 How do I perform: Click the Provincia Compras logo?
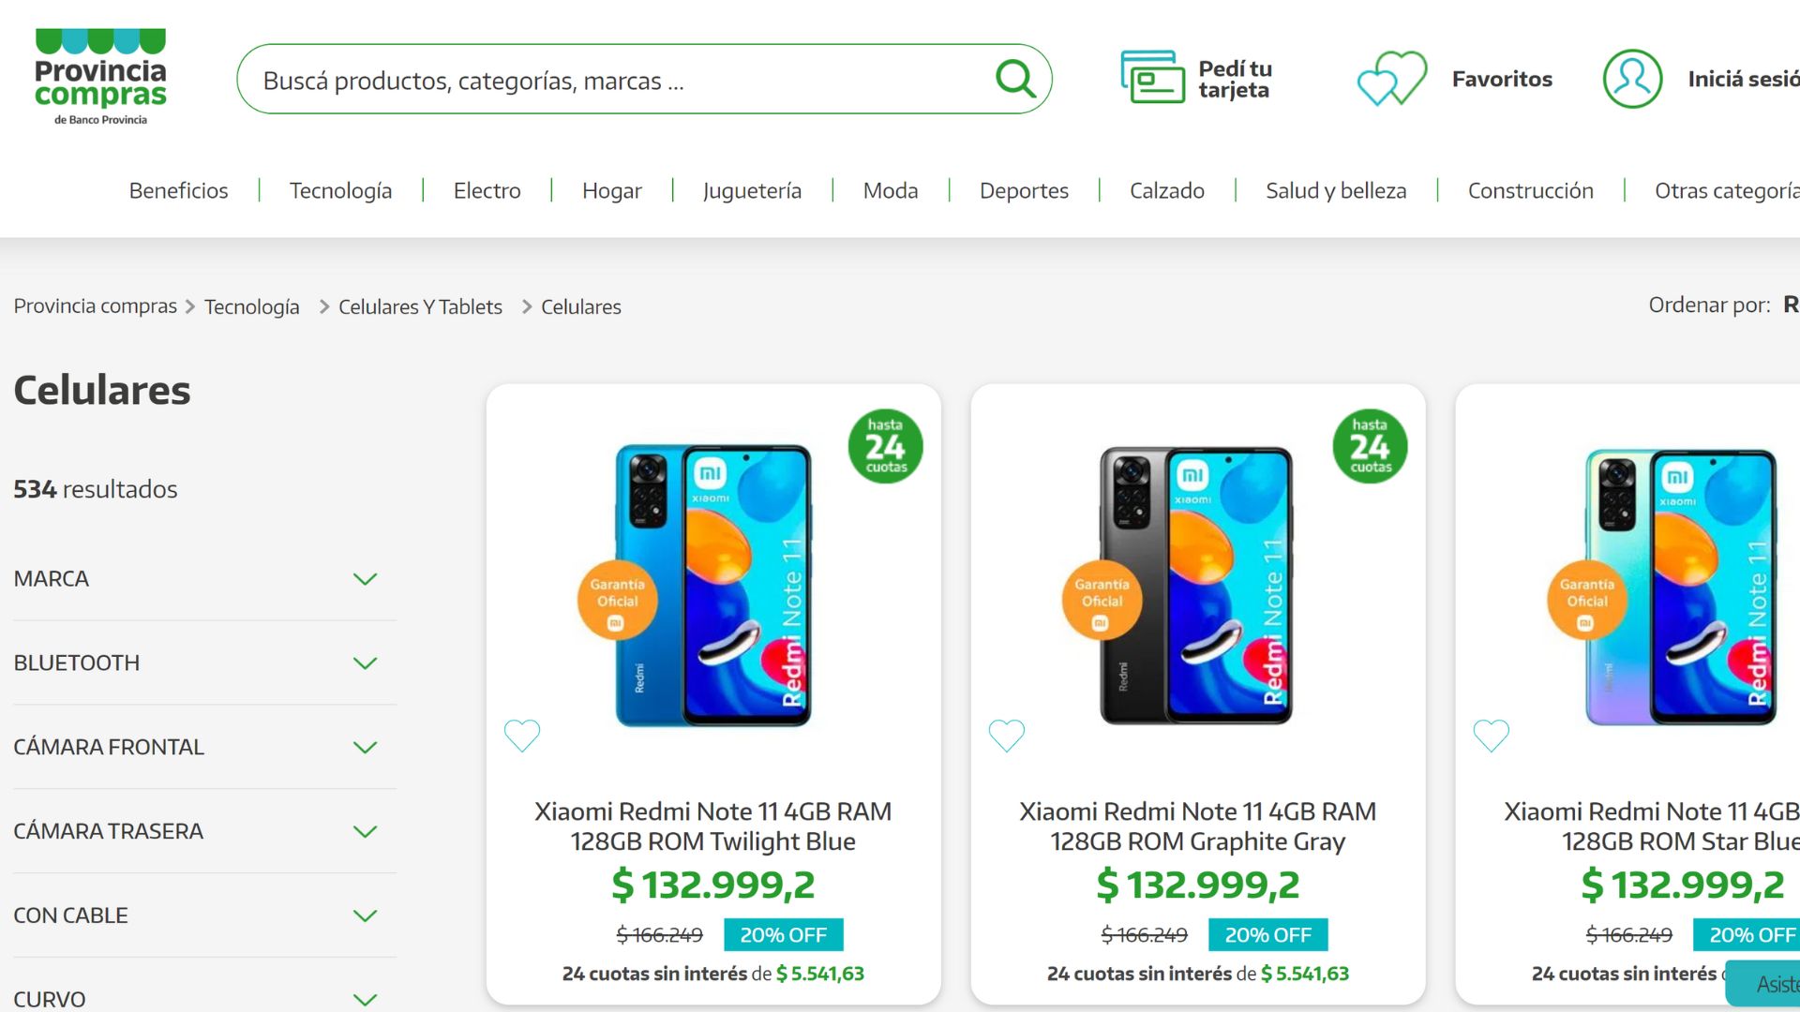tap(98, 75)
